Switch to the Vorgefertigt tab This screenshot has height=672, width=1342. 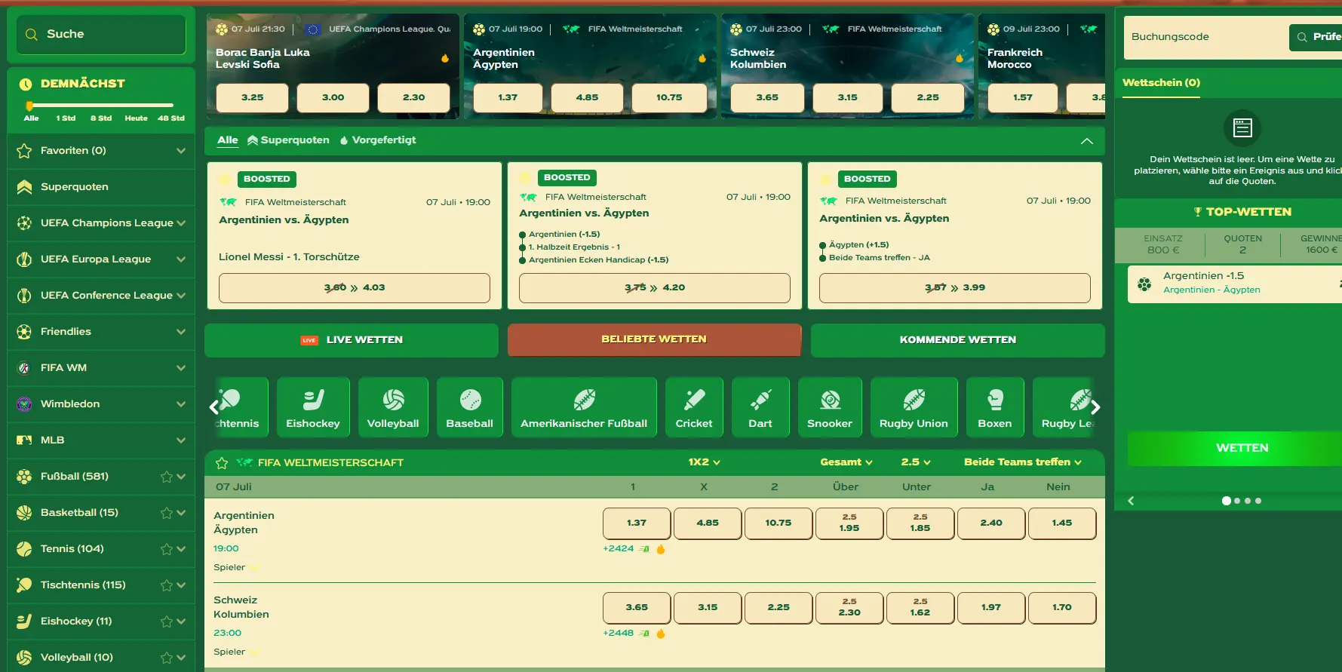378,140
